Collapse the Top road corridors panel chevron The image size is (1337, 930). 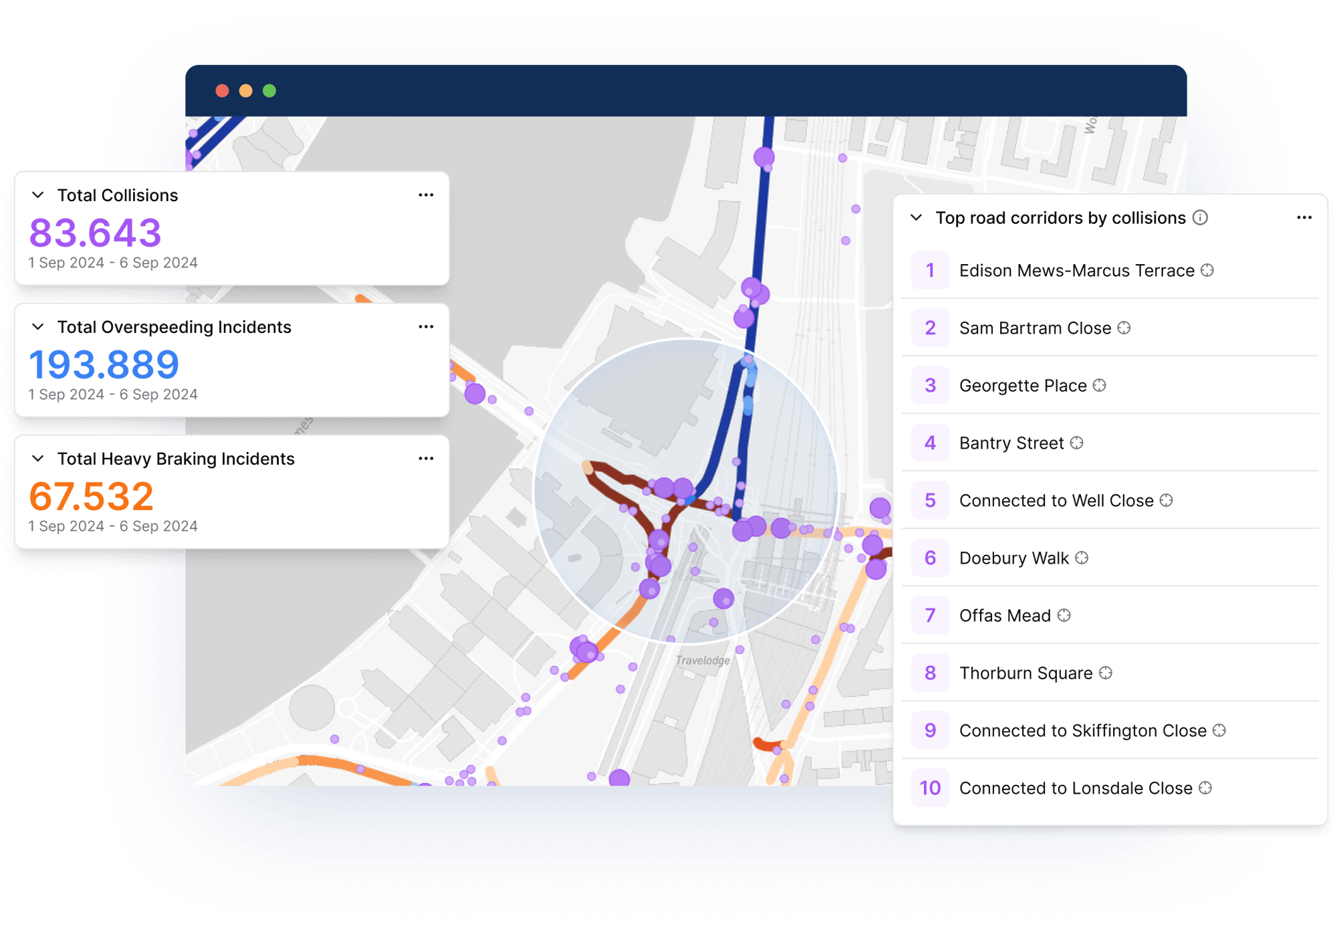(917, 218)
